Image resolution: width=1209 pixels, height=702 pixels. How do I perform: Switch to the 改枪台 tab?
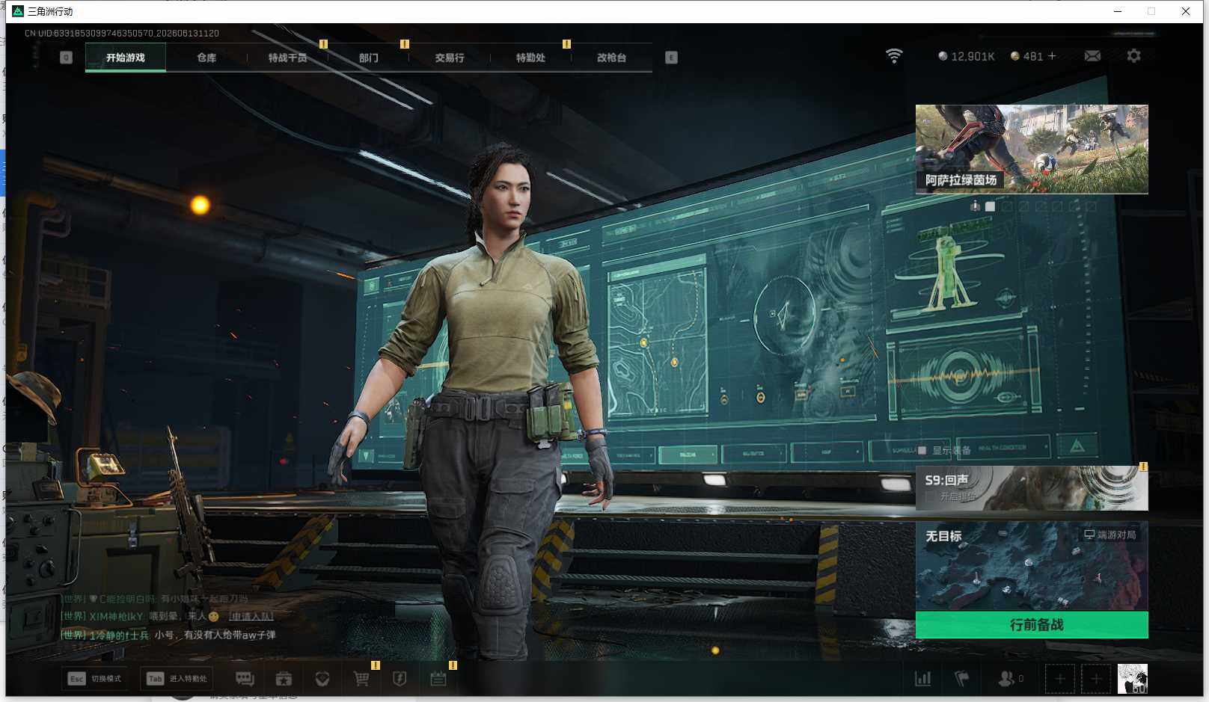click(x=611, y=58)
